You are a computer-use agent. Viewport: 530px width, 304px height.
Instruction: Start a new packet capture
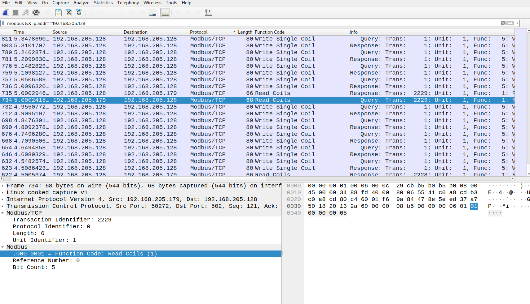coord(6,12)
